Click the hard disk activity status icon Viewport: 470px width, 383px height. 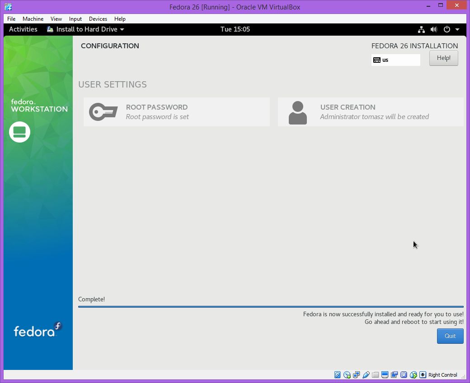337,374
